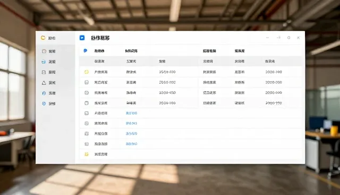
Task: Click the gray icon in second data row
Action: click(87, 82)
